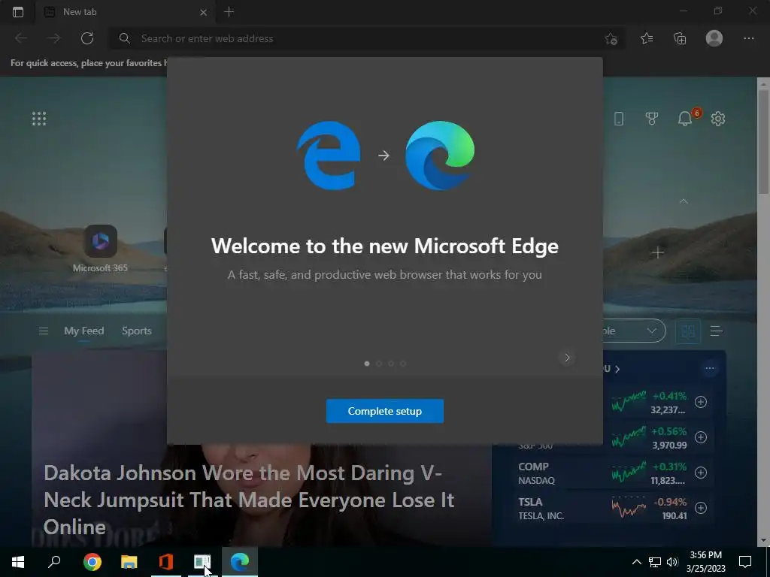Screen dimensions: 770x577
Task: Open File Explorer from taskbar
Action: (x=129, y=562)
